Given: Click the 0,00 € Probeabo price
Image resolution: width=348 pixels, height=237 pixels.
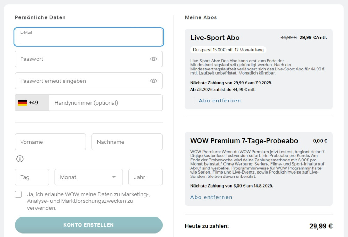Looking at the screenshot, I should click(x=320, y=141).
